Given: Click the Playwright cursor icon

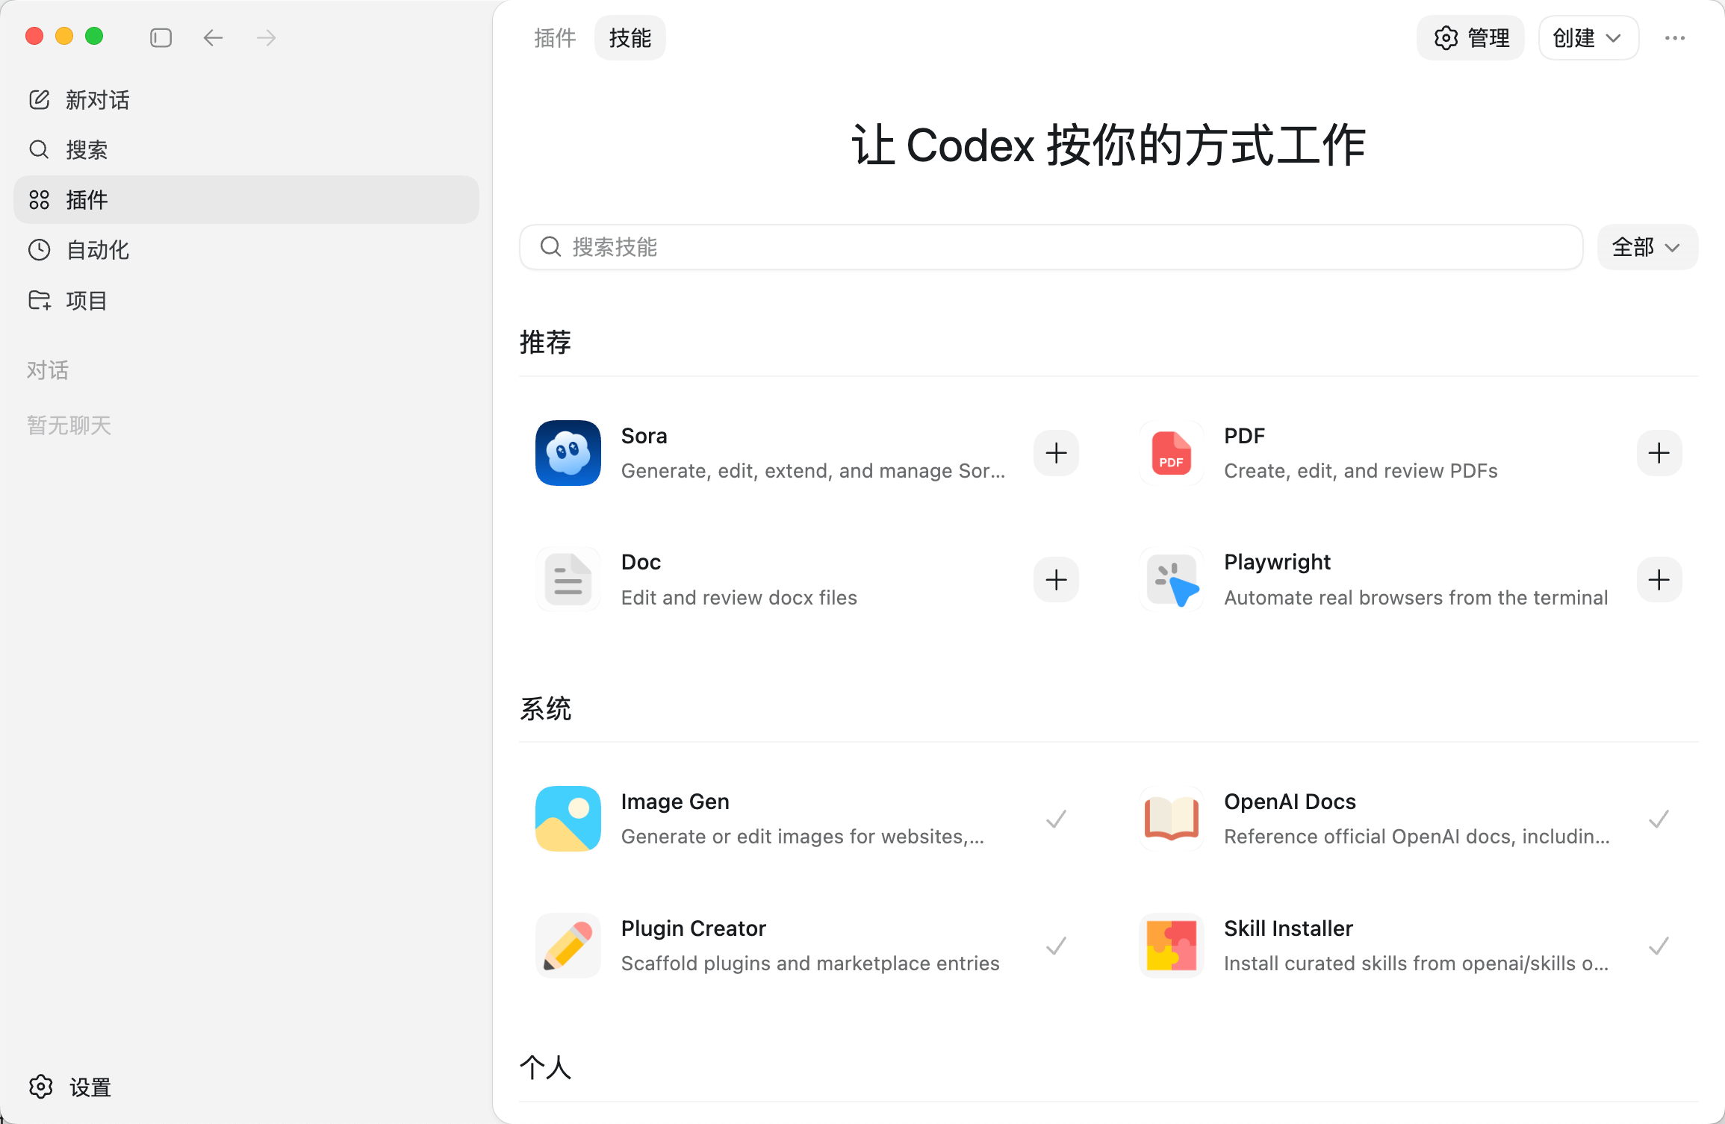Looking at the screenshot, I should point(1171,580).
